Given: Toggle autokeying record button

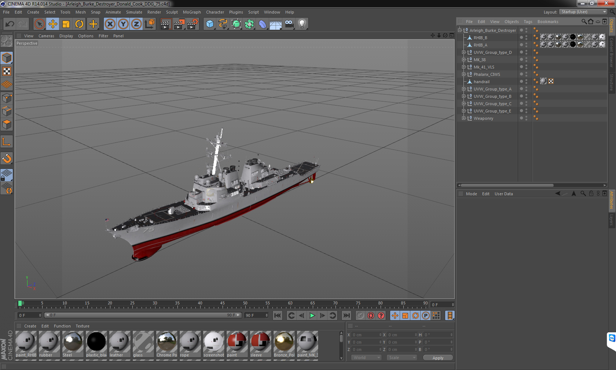Looking at the screenshot, I should [371, 315].
